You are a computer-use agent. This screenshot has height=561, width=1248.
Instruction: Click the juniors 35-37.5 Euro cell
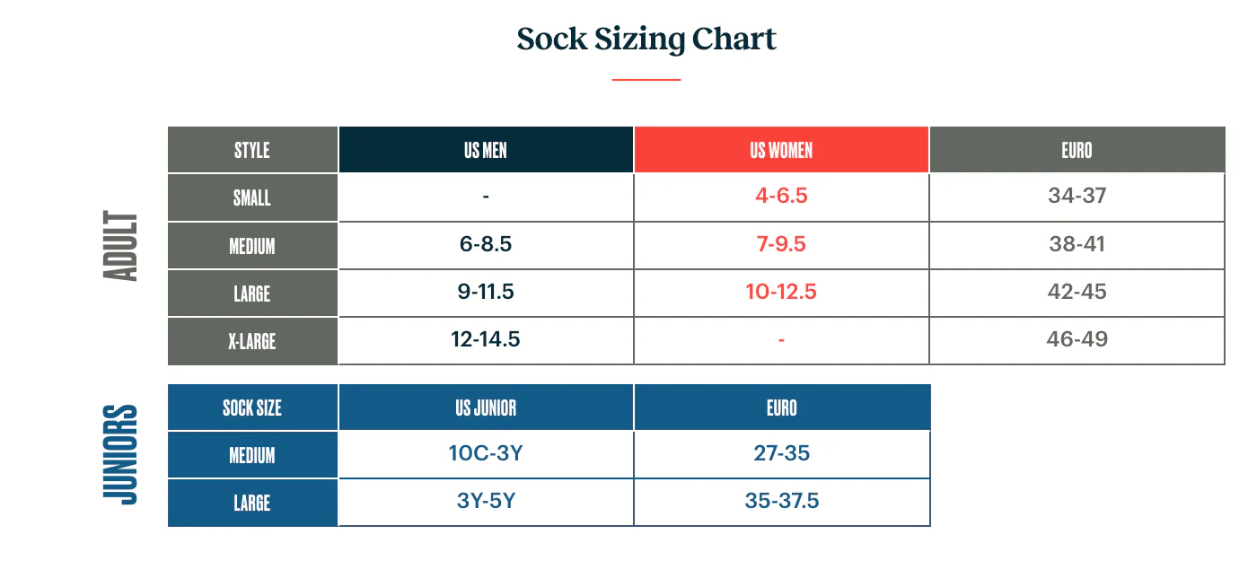click(x=781, y=501)
